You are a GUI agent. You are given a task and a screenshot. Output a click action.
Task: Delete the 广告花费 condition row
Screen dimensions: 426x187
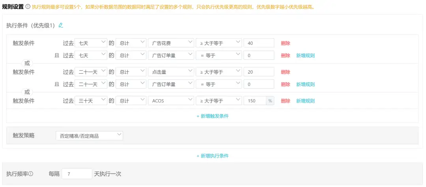[285, 43]
